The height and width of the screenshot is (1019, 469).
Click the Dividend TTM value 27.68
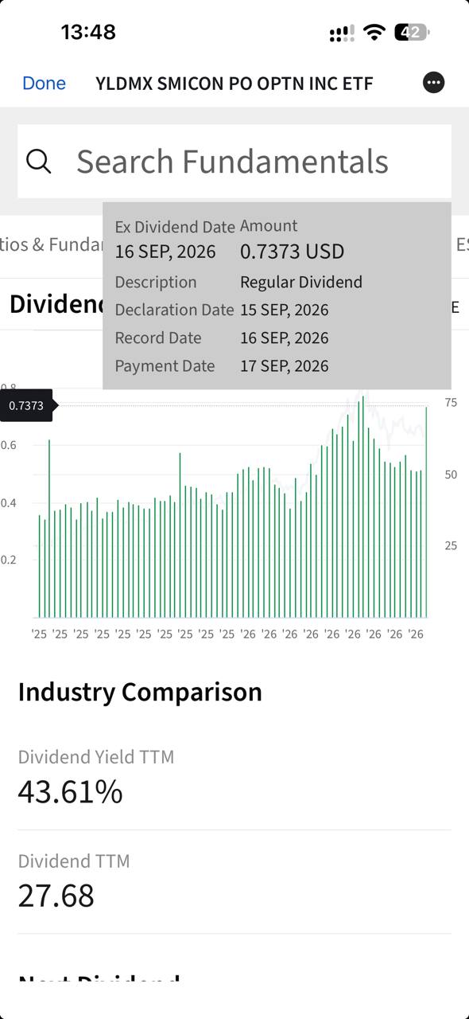(56, 896)
